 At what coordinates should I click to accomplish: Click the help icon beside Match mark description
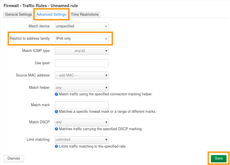(x=57, y=112)
